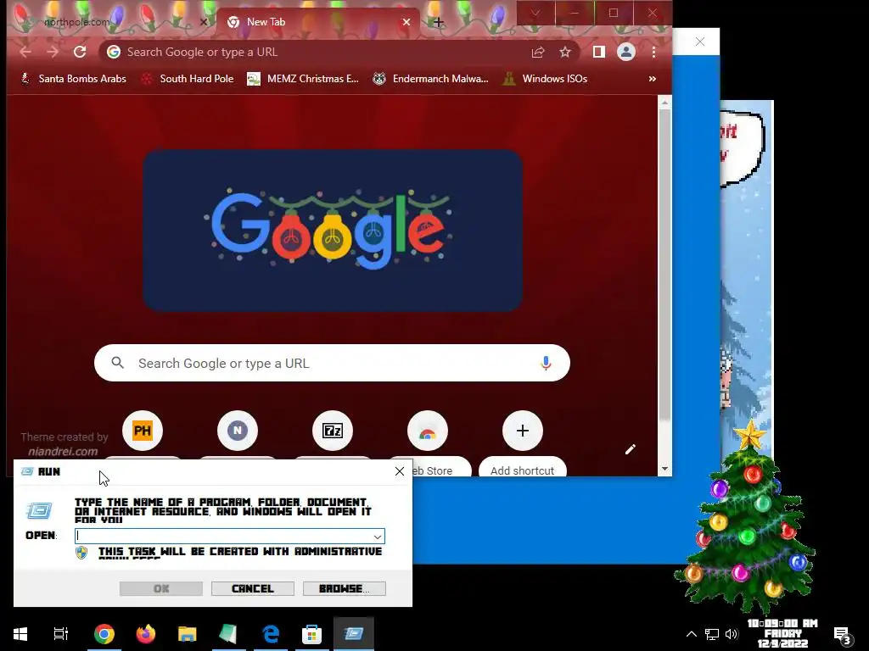Close the New Tab tab
Viewport: 869px width, 651px height.
tap(406, 22)
